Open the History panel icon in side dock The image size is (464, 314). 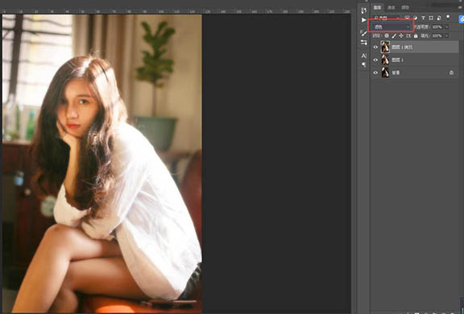[363, 10]
